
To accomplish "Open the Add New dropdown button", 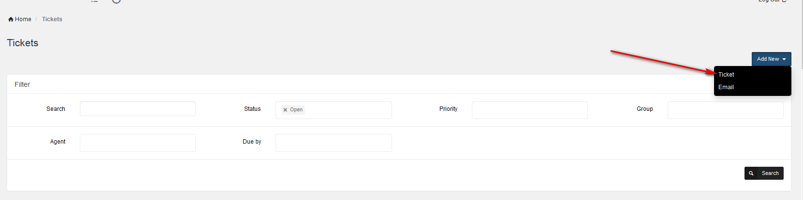I will pyautogui.click(x=771, y=59).
